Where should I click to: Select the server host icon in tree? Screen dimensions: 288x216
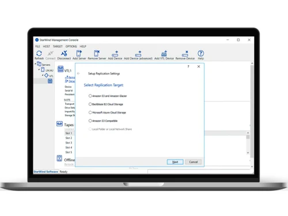click(43, 70)
